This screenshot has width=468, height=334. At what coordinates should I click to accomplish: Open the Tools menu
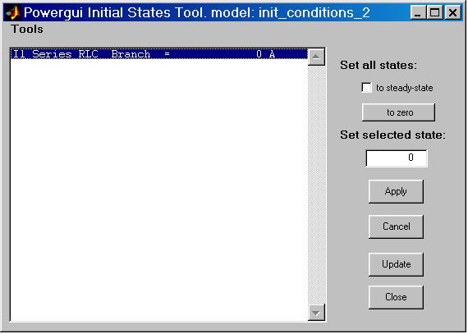[x=27, y=30]
